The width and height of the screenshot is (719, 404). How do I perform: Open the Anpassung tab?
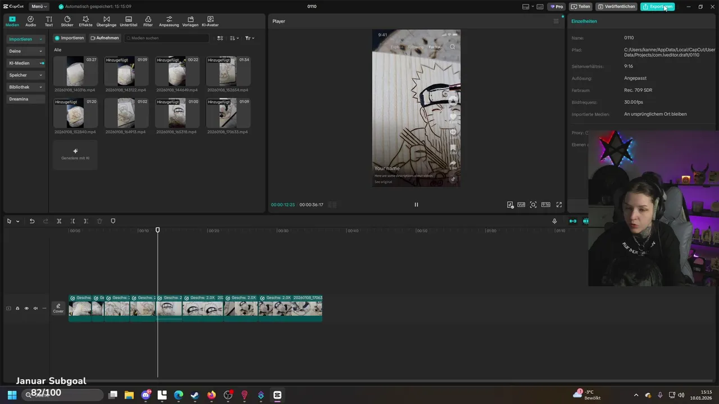point(169,21)
